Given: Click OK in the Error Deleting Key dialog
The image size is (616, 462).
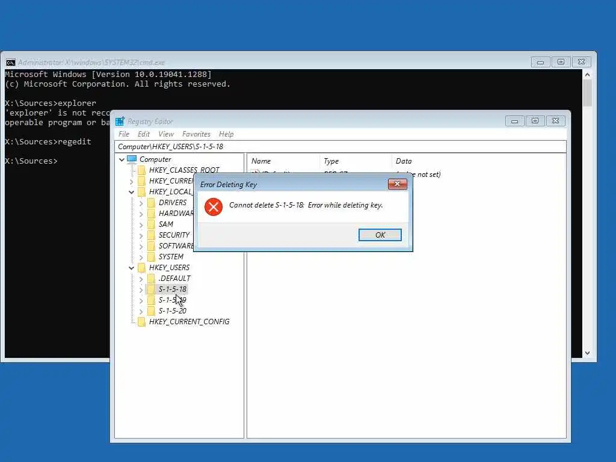Looking at the screenshot, I should pos(380,235).
